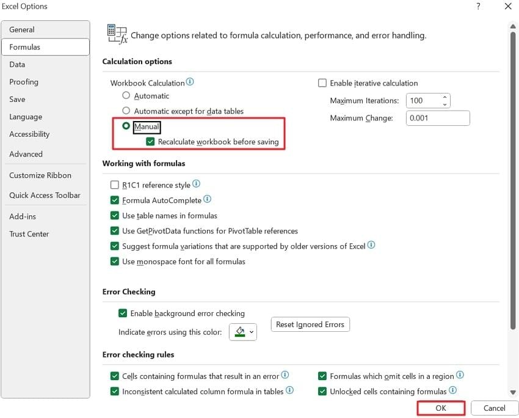The width and height of the screenshot is (519, 418).
Task: Select the Manual calculation option
Action: pyautogui.click(x=126, y=126)
